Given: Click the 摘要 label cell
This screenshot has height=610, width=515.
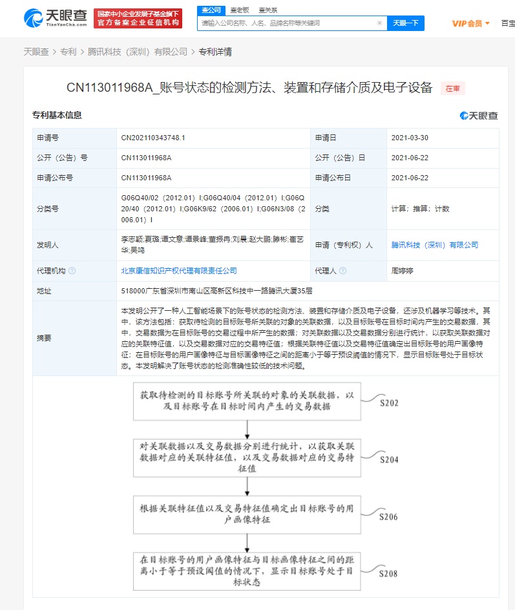Looking at the screenshot, I should (x=74, y=338).
